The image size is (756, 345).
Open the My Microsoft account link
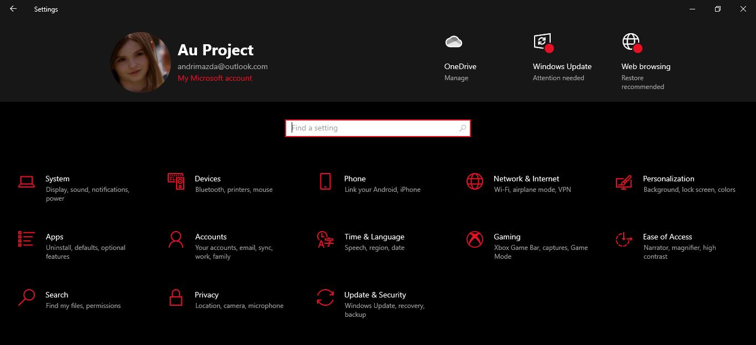[x=215, y=79]
